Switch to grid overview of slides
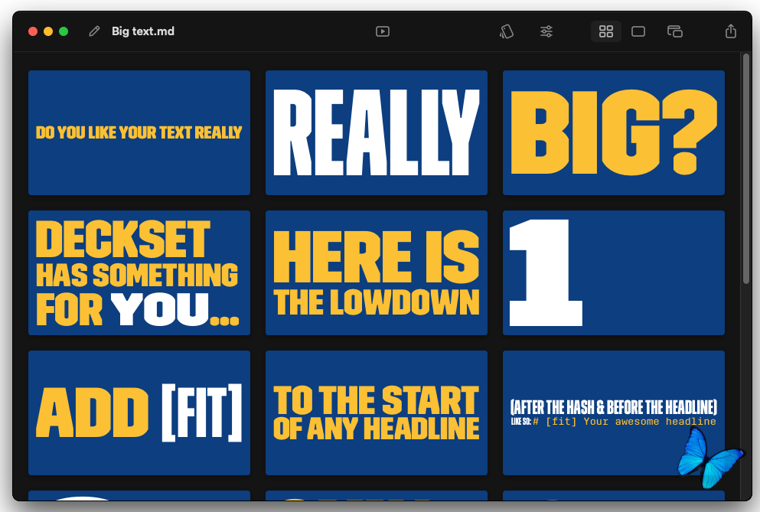 point(606,31)
